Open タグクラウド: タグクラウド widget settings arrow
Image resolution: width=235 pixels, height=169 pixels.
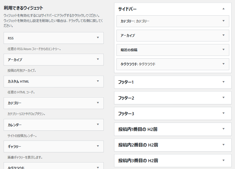(x=224, y=64)
